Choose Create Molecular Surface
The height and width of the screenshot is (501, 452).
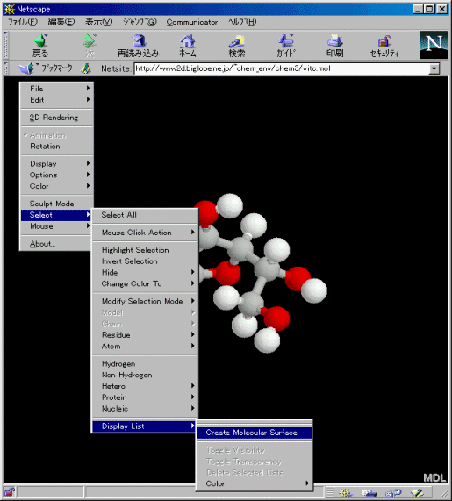pos(255,433)
